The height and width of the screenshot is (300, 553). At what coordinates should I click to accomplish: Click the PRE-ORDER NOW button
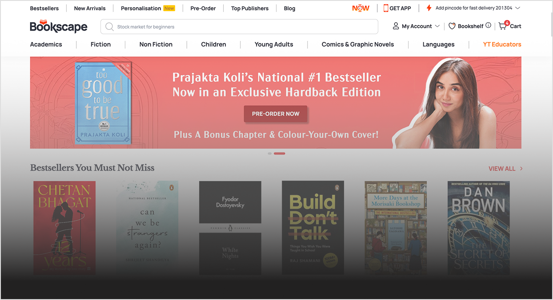point(276,114)
